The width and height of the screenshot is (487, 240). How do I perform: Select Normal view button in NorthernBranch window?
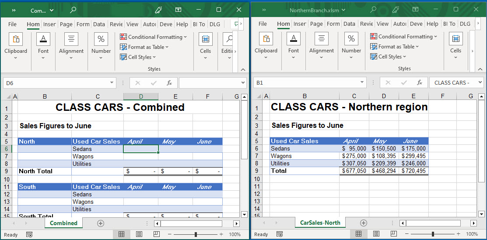click(x=358, y=234)
